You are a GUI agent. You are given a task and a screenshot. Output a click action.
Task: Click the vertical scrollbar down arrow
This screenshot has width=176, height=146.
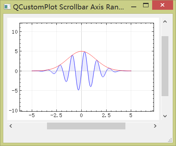165,116
